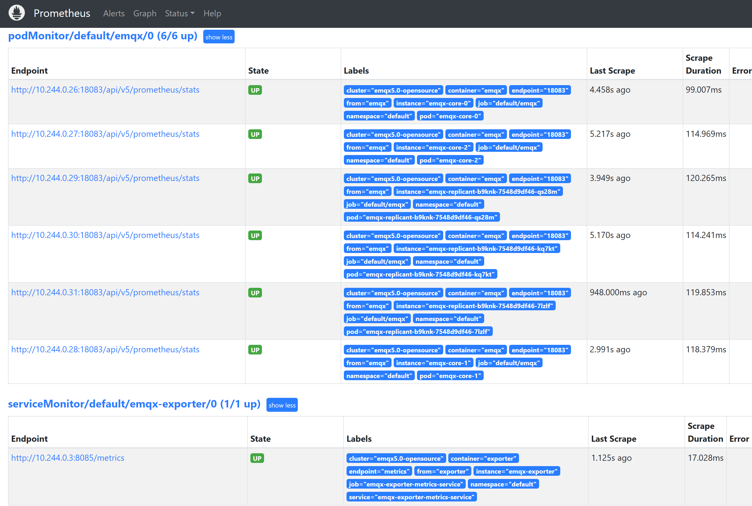Viewport: 752px width, 506px height.
Task: Open serviceMonitor/default/emqx-exporter/0 heading link
Action: [x=134, y=404]
